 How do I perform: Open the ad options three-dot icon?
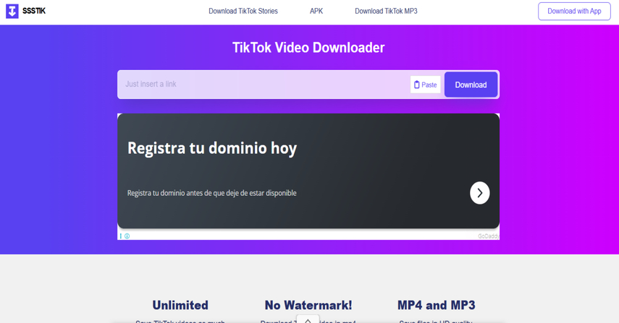pos(121,236)
